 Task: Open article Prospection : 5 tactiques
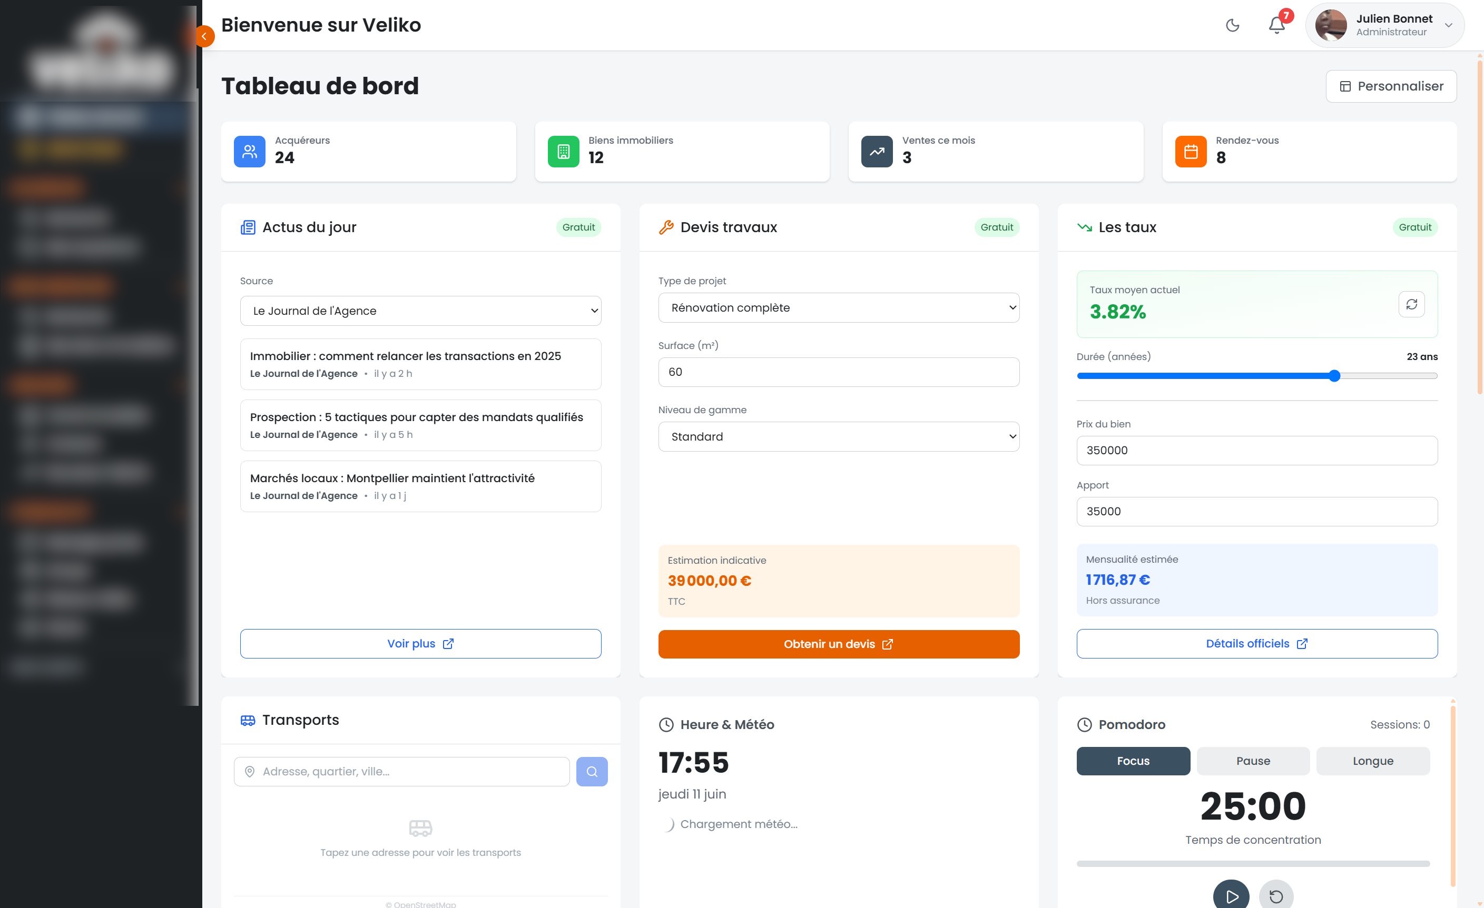pos(420,425)
